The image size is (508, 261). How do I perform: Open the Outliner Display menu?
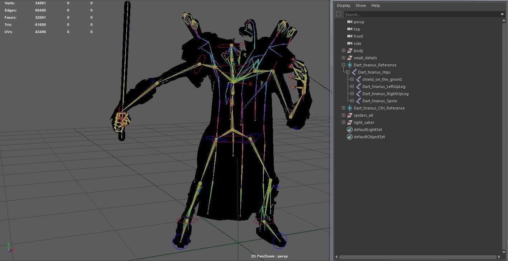(x=343, y=5)
